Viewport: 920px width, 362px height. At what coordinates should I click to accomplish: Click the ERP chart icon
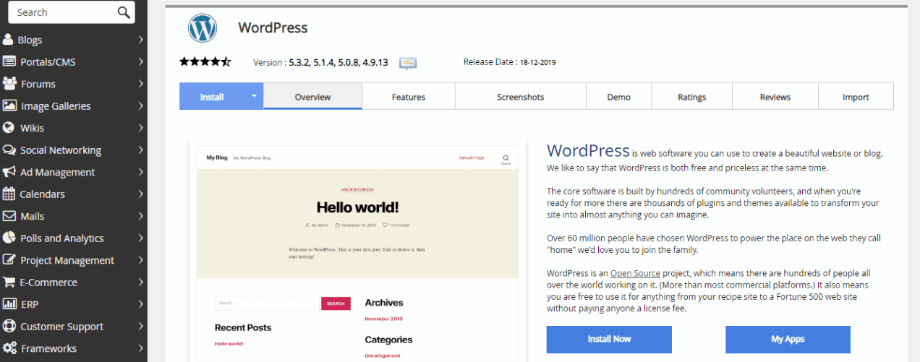click(9, 304)
